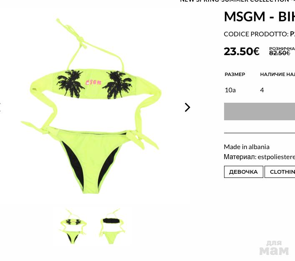
Task: Show the next product image with right chevron
Action: (x=187, y=107)
